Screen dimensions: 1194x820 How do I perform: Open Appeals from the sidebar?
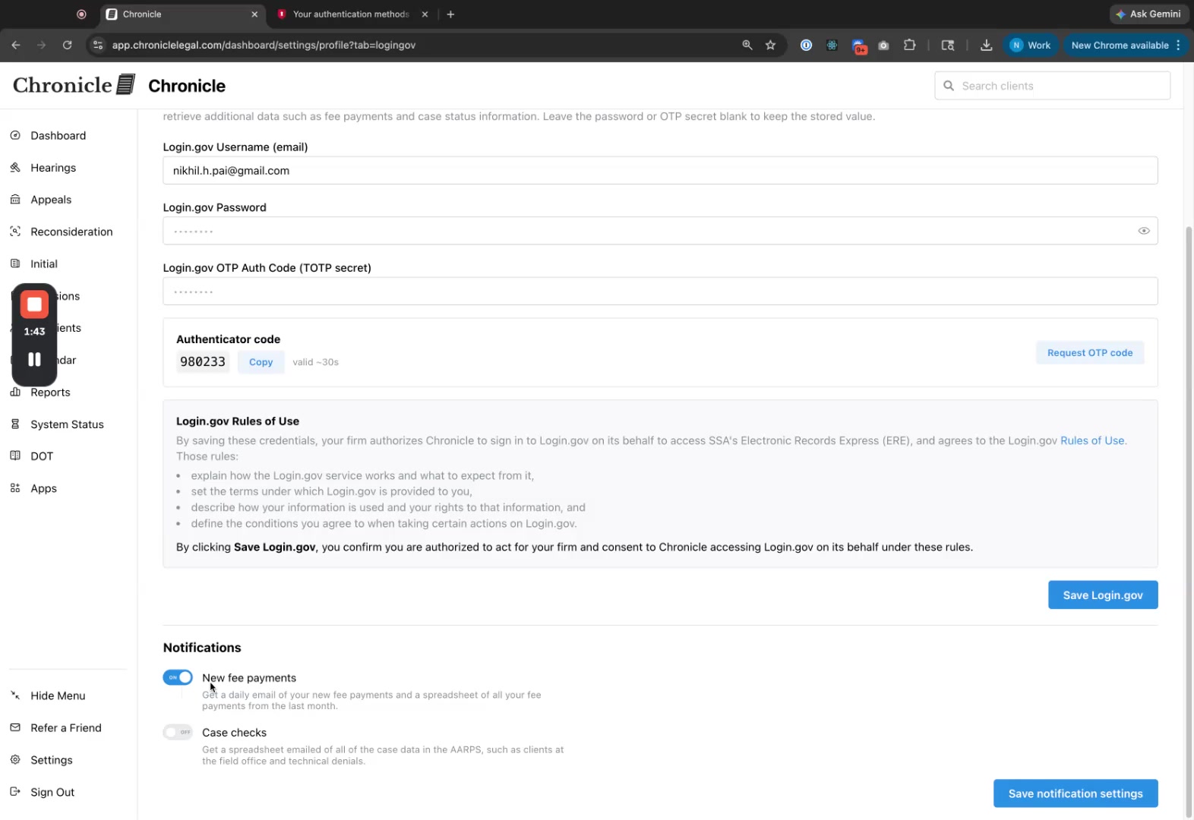pyautogui.click(x=51, y=199)
